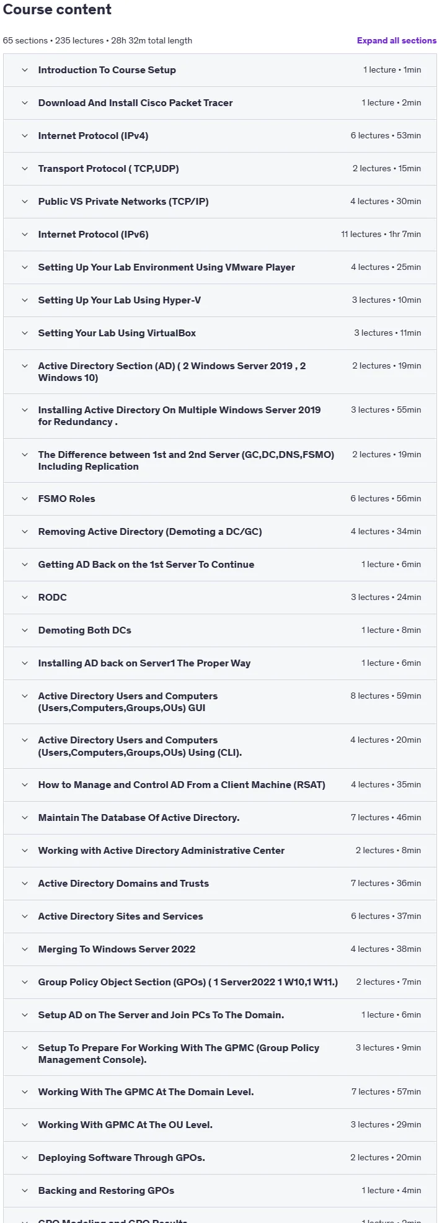Expand Transport Protocol (TCP,UDP) section chevron
The width and height of the screenshot is (442, 1223).
[25, 169]
